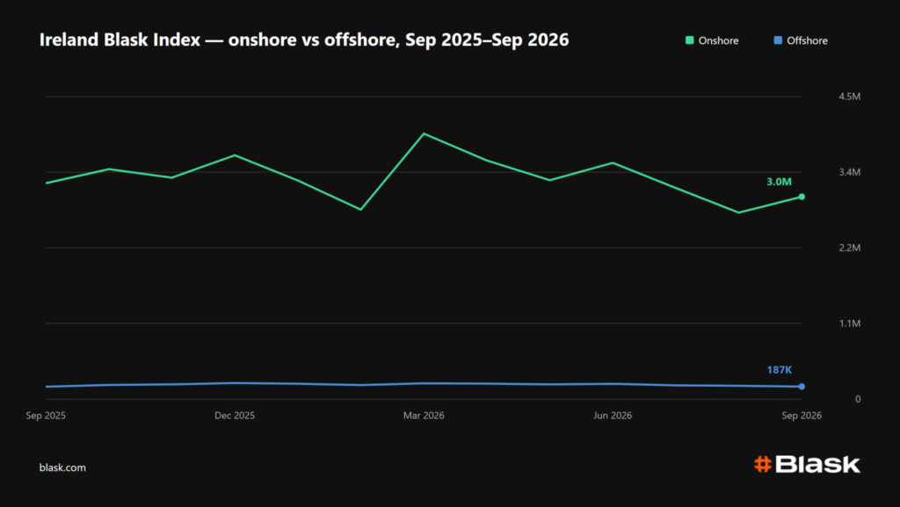
Task: Click the Blask hashtag logo icon
Action: coord(763,464)
